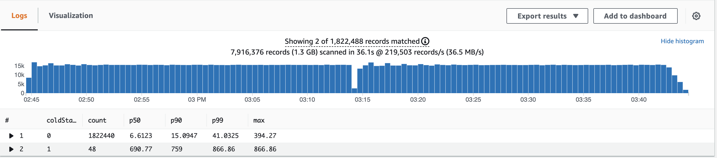The height and width of the screenshot is (158, 717).
Task: Click the p99 column header
Action: (x=217, y=120)
